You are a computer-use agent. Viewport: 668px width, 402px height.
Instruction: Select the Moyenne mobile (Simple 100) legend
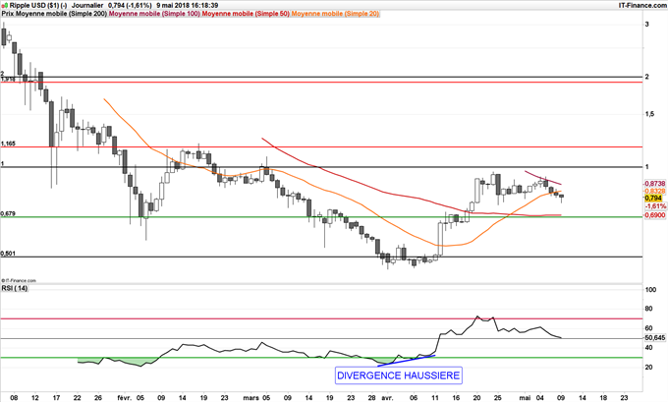[x=154, y=14]
